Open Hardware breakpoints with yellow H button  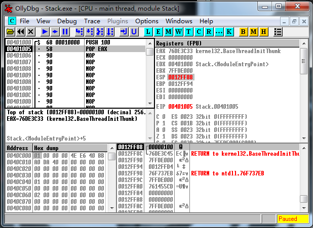[264, 32]
